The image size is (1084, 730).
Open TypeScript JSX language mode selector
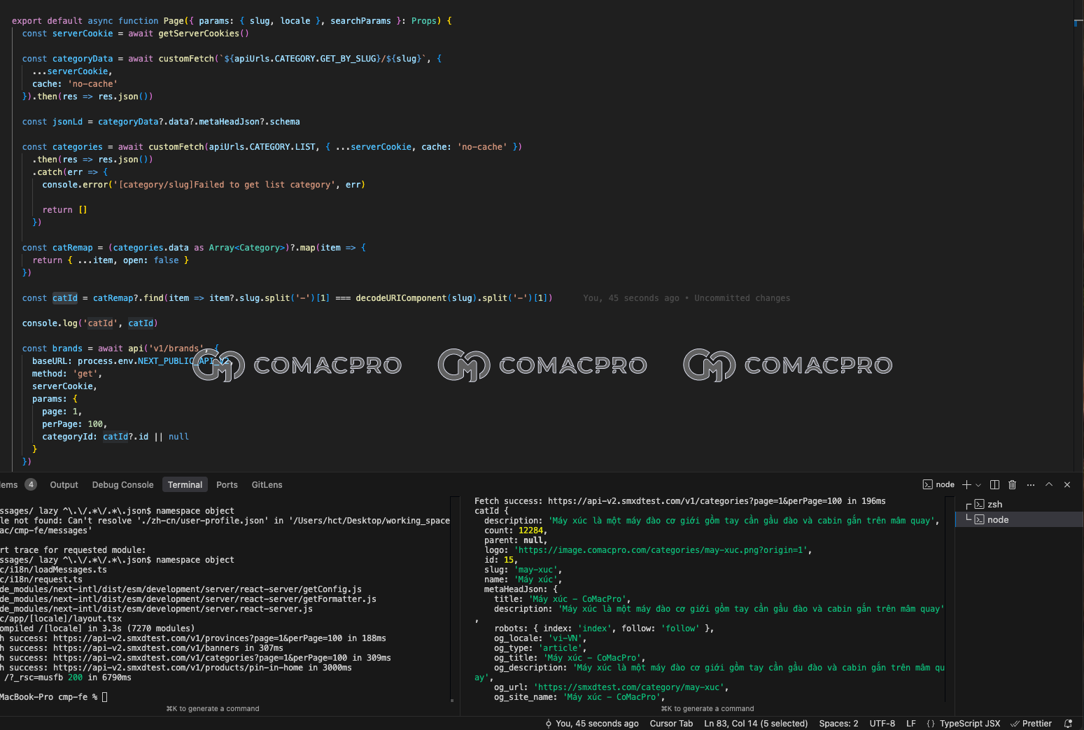point(964,724)
